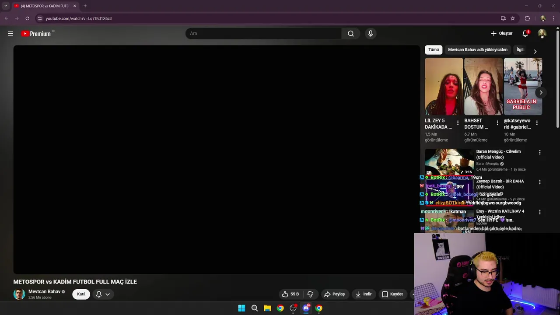Click the Katıl join button
Viewport: 560px width, 315px height.
(x=81, y=294)
